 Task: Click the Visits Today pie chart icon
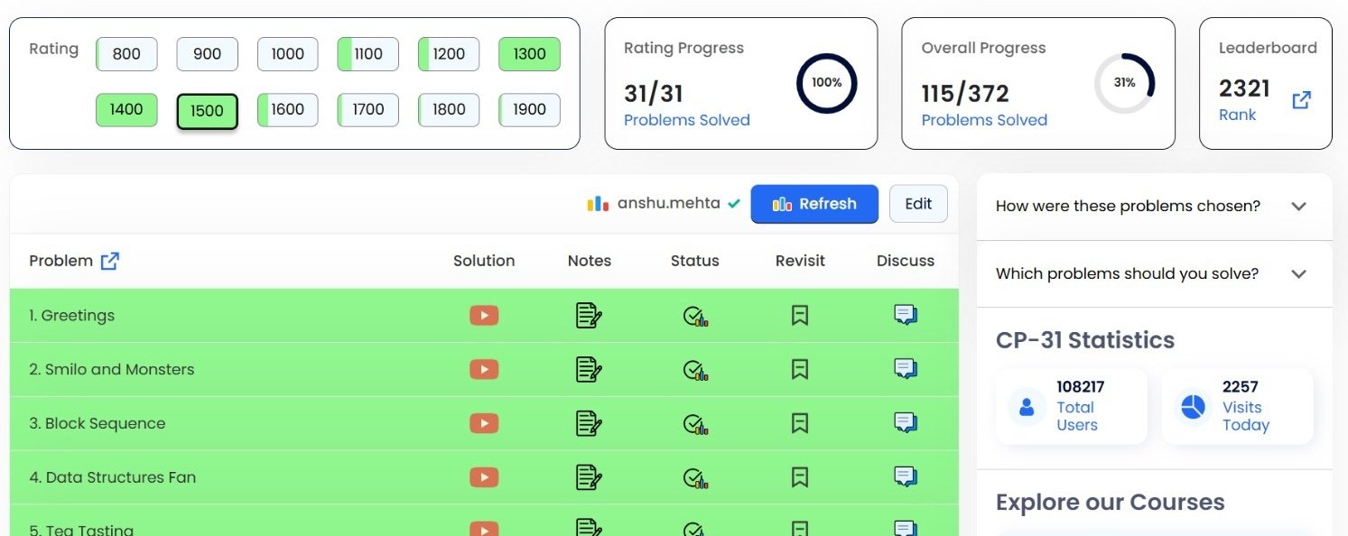click(x=1193, y=406)
